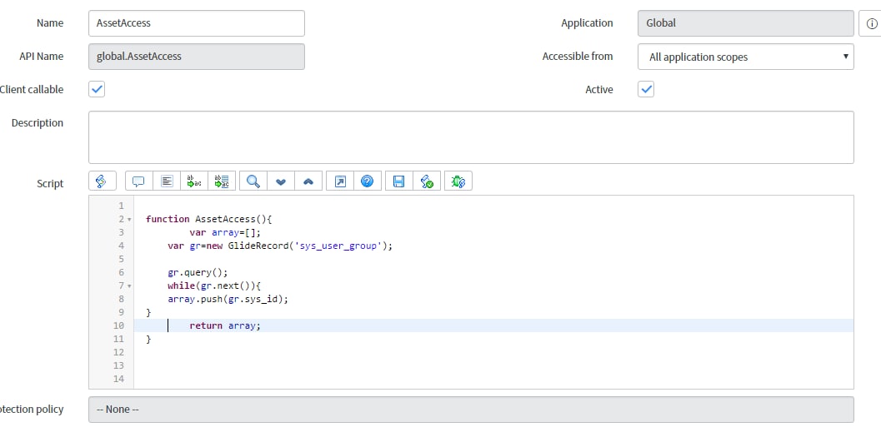Click the Save floppy disk icon
881x442 pixels.
tap(399, 181)
